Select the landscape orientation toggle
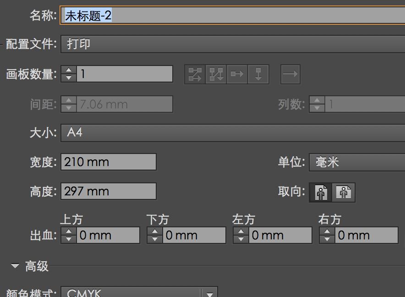Image resolution: width=405 pixels, height=297 pixels. pyautogui.click(x=343, y=192)
